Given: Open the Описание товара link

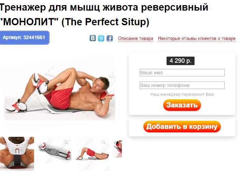Looking at the screenshot, I should point(135,39).
